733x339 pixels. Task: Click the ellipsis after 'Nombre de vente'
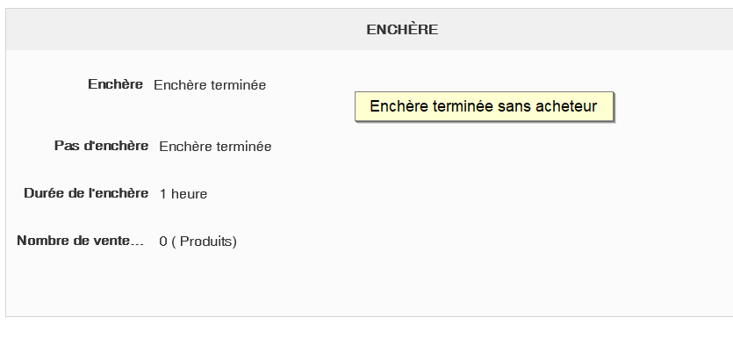(139, 242)
